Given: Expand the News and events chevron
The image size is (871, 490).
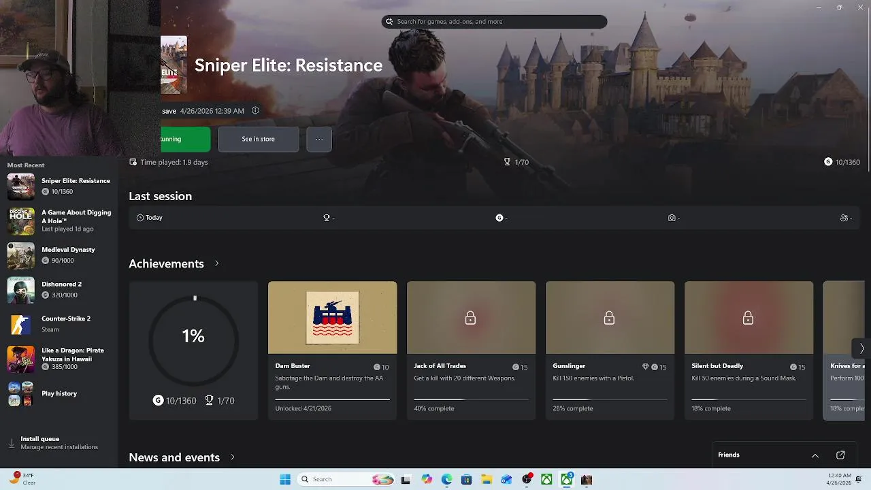Looking at the screenshot, I should [233, 457].
